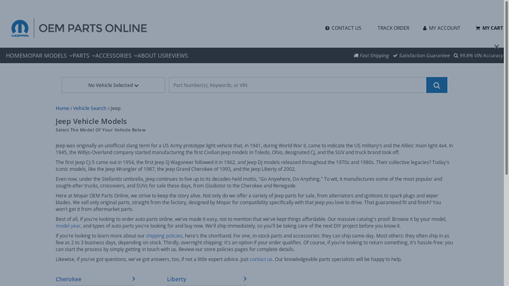509x286 pixels.
Task: Click the Satisfaction Guarantee checkmark icon
Action: coord(395,56)
